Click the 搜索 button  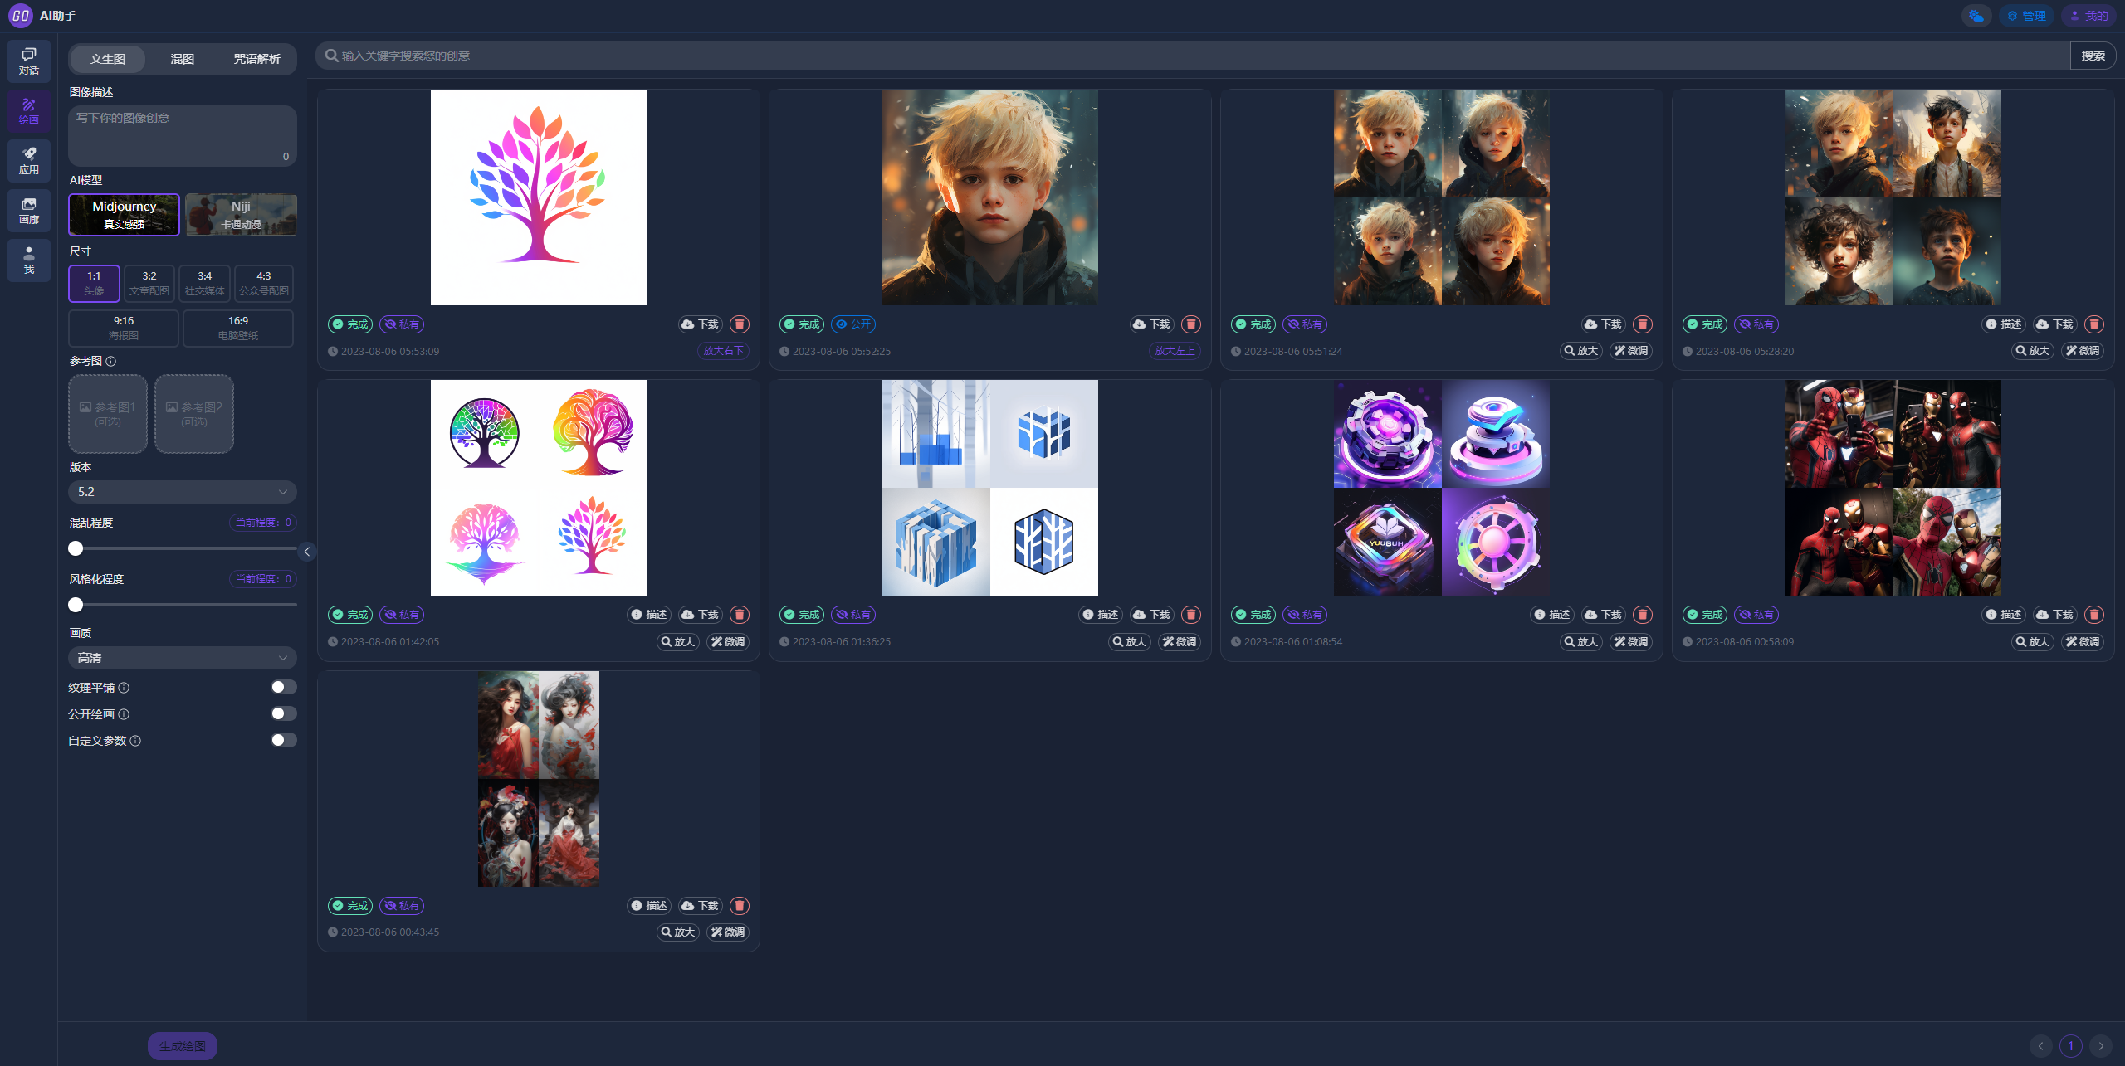(2093, 56)
